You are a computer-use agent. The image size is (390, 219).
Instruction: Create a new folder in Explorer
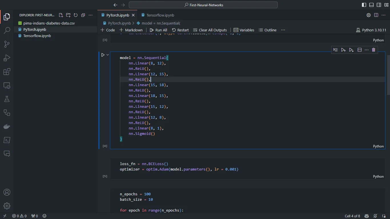click(68, 15)
